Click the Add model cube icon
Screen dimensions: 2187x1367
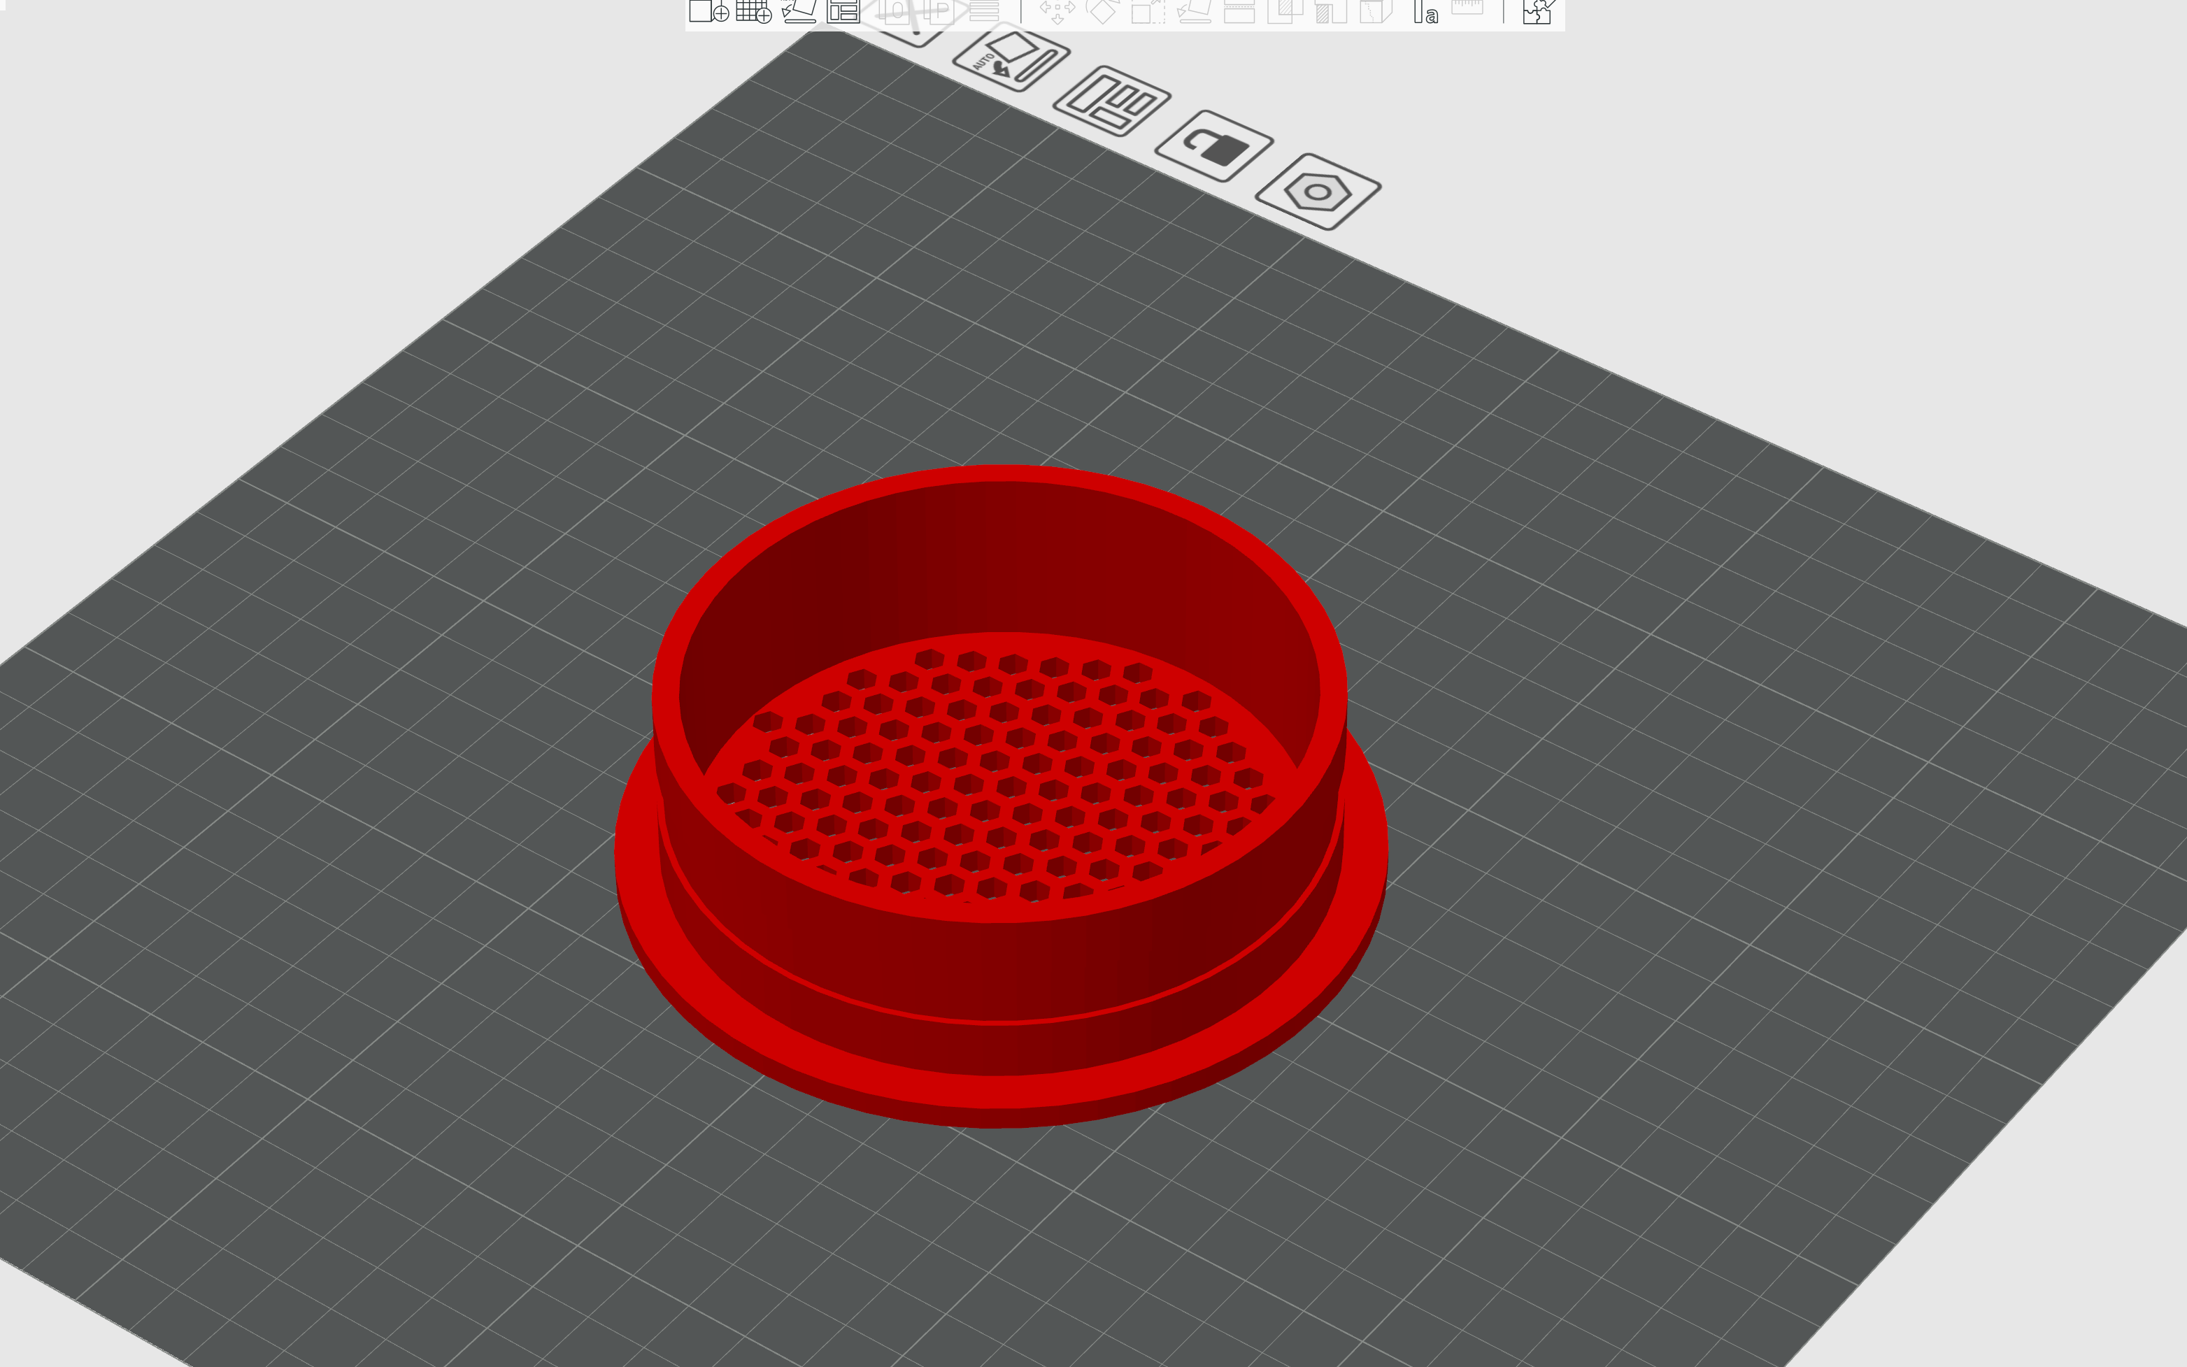point(708,11)
